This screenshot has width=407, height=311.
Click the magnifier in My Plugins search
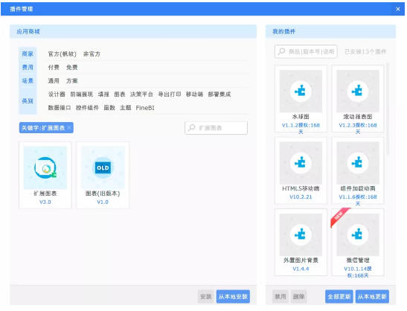(281, 51)
